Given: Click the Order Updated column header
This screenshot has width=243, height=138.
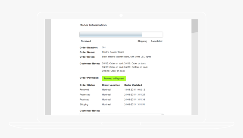Looking at the screenshot, I should 133,85.
